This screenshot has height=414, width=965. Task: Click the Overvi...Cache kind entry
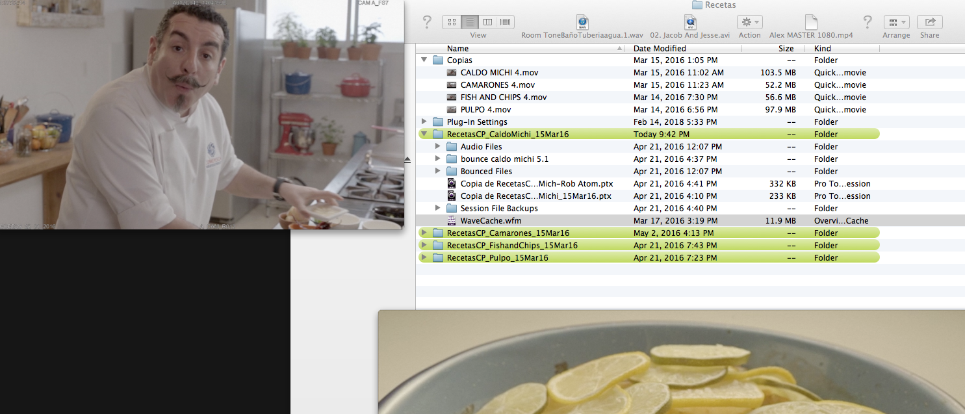[842, 220]
